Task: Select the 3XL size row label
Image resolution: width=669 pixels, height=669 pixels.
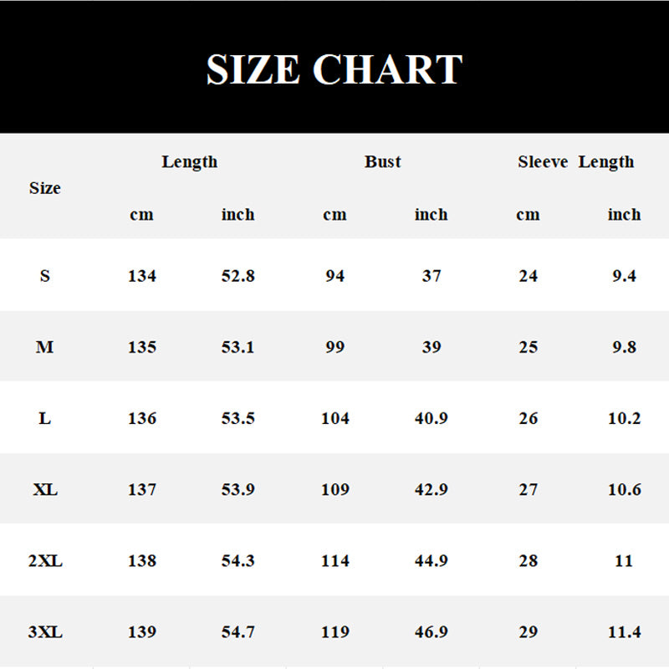Action: [x=45, y=632]
